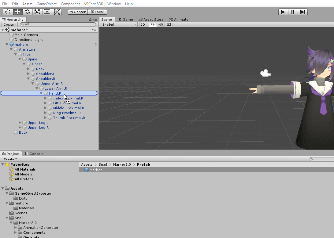334x238 pixels.
Task: Select the Scale tool
Action: [37, 12]
